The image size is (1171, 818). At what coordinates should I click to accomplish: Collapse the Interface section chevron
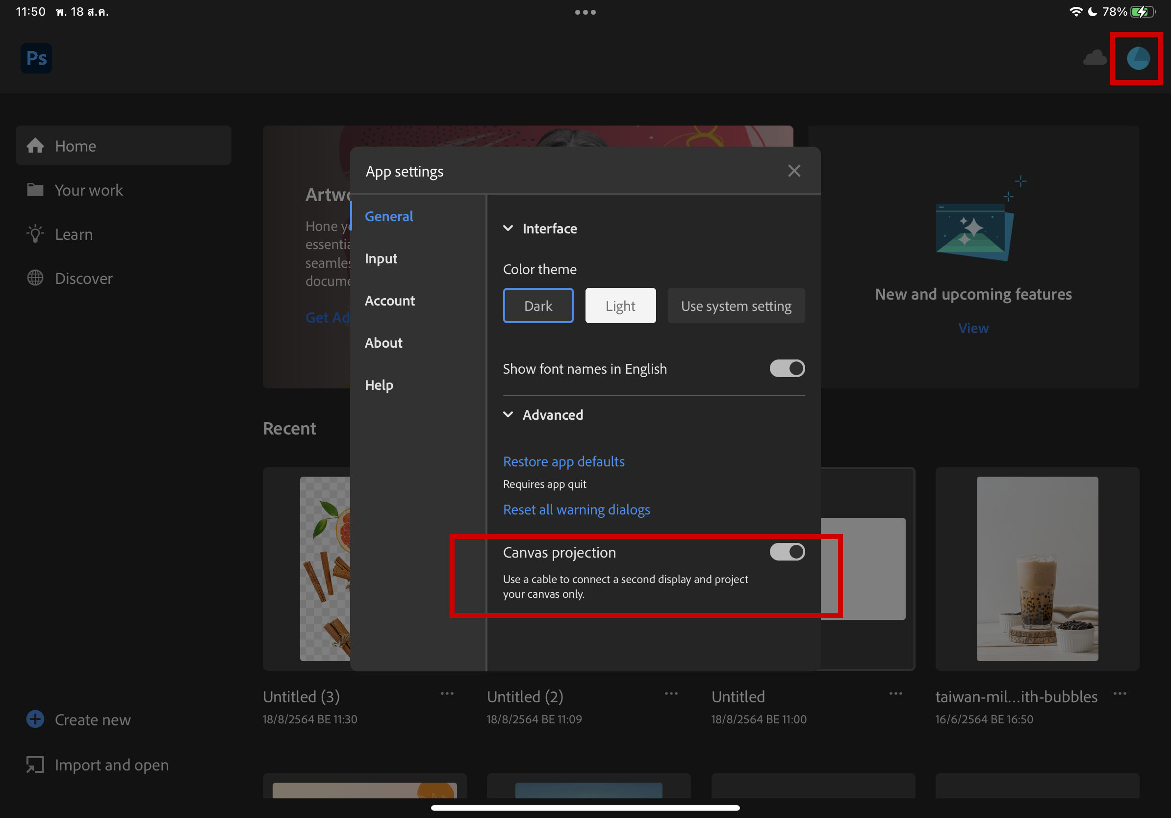point(508,228)
